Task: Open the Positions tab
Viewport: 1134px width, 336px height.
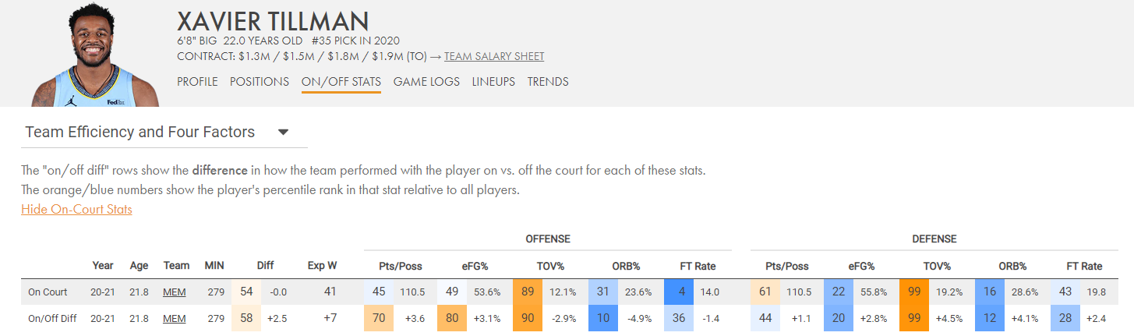Action: [260, 82]
